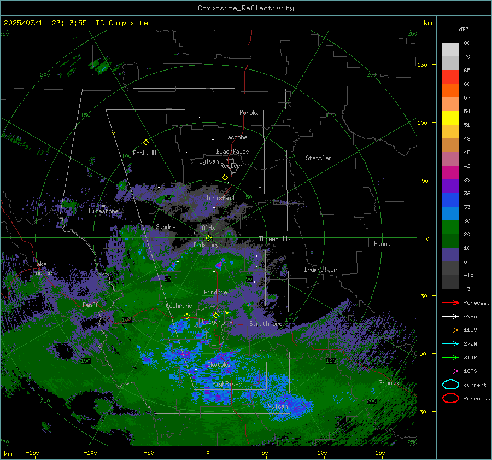Click the Sundre city label
The height and width of the screenshot is (460, 492).
166,226
